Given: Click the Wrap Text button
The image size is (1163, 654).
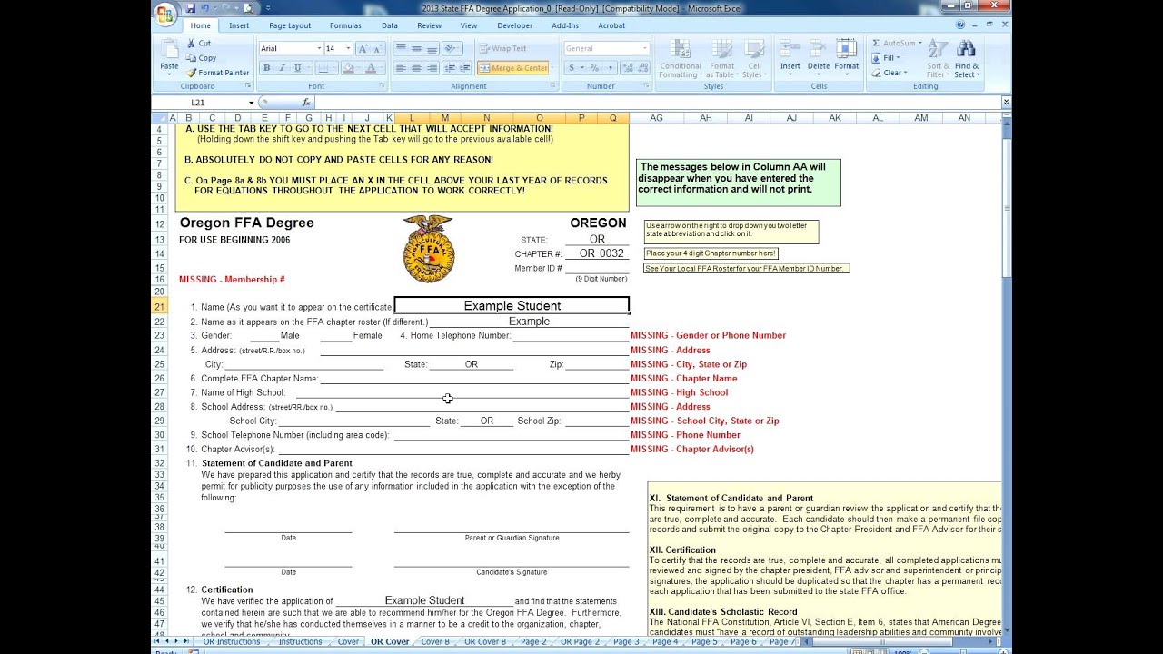Looking at the screenshot, I should [503, 48].
